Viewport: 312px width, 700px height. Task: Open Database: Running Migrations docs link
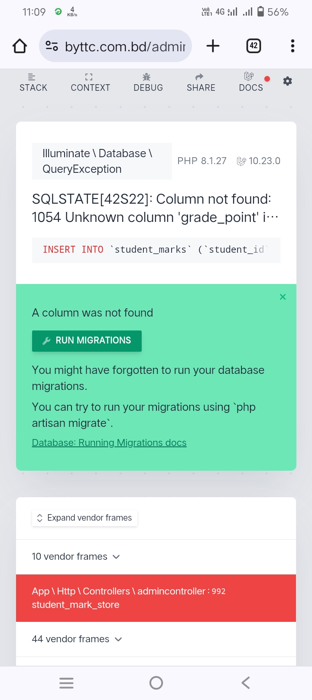pos(109,442)
